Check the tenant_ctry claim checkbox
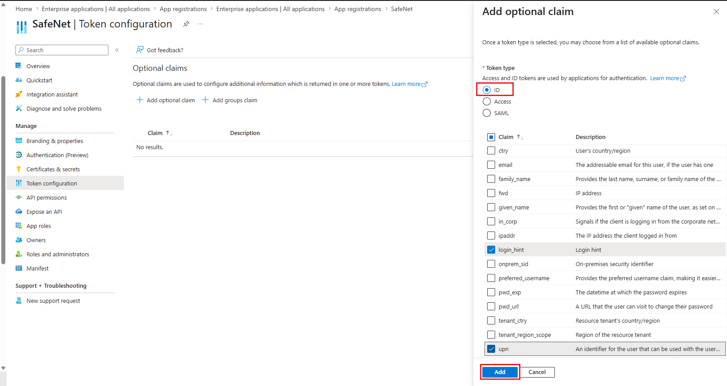This screenshot has width=727, height=386. 491,320
